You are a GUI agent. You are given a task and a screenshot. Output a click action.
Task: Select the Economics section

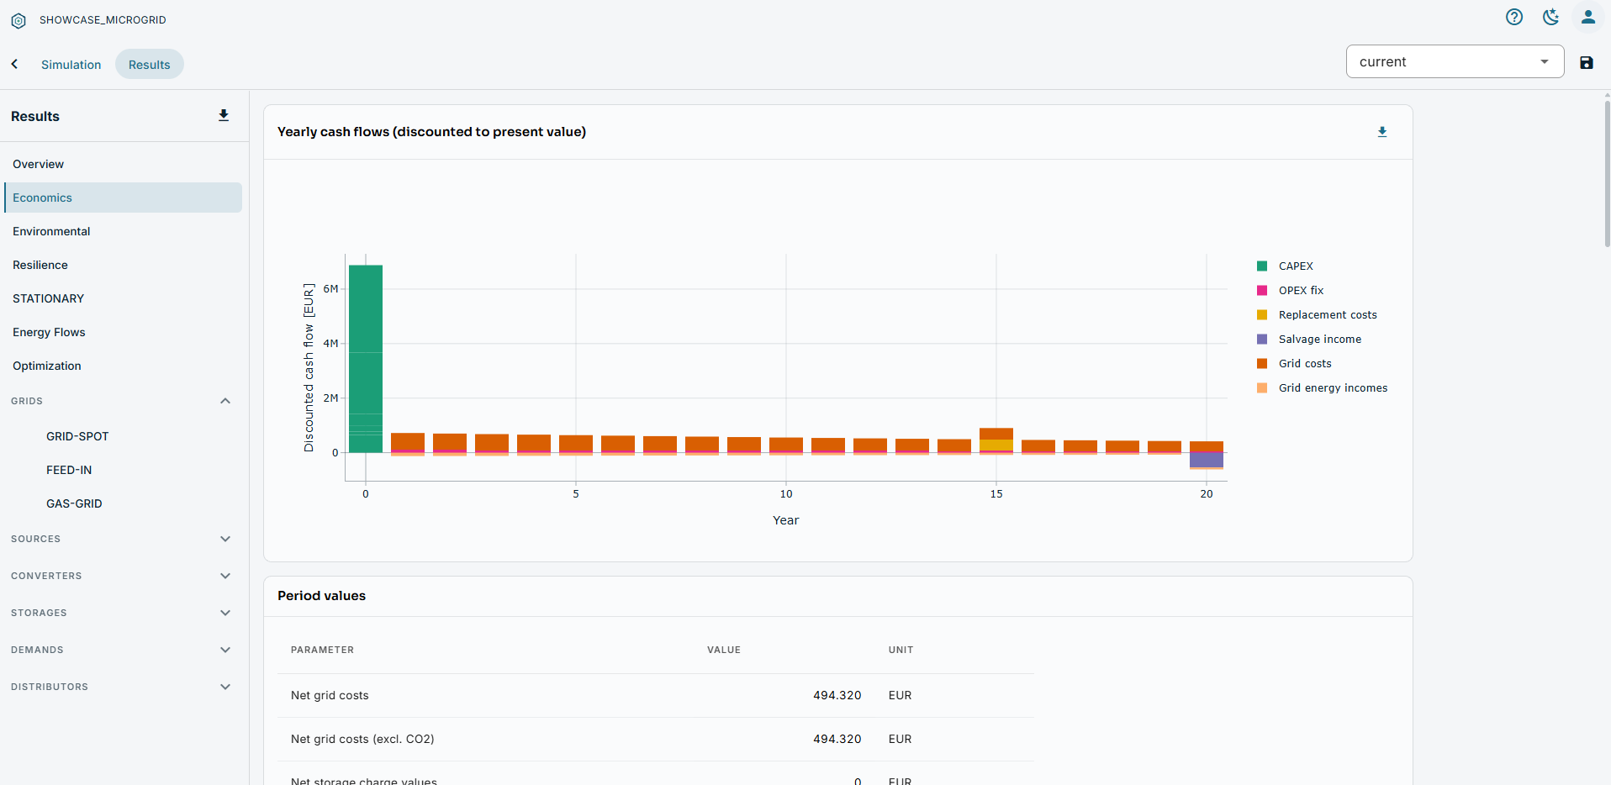click(123, 198)
